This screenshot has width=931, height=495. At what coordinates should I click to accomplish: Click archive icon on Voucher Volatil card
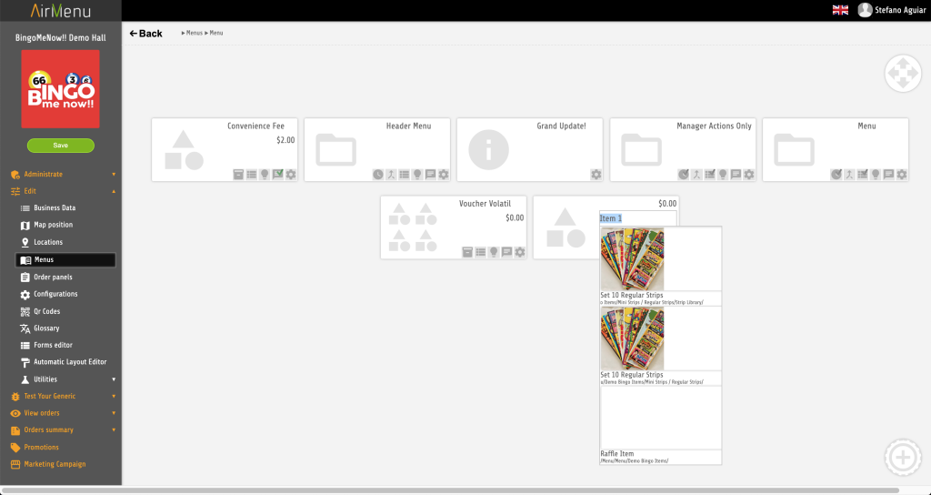(x=467, y=253)
